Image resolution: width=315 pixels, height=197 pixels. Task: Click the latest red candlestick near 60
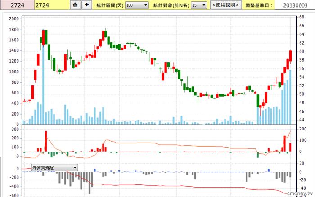(290, 56)
